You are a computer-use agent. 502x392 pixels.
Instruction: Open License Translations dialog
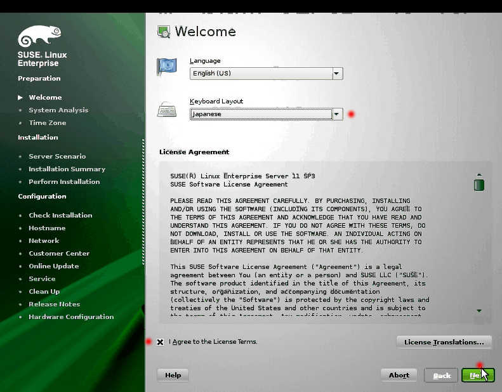(x=444, y=342)
